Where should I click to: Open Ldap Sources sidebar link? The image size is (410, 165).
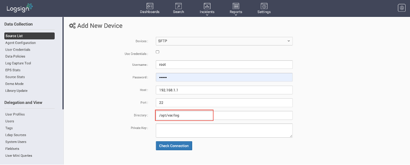pos(16,135)
